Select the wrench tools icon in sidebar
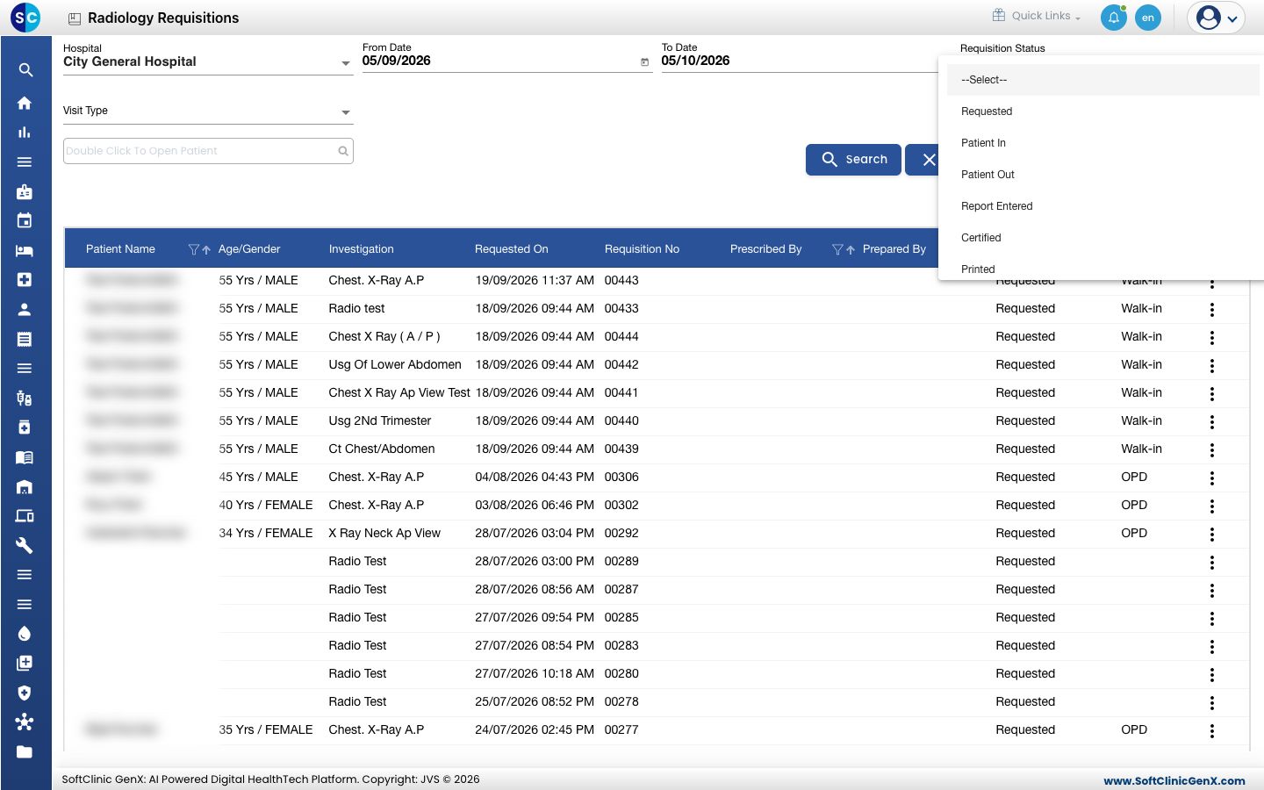The width and height of the screenshot is (1264, 790). [x=25, y=545]
